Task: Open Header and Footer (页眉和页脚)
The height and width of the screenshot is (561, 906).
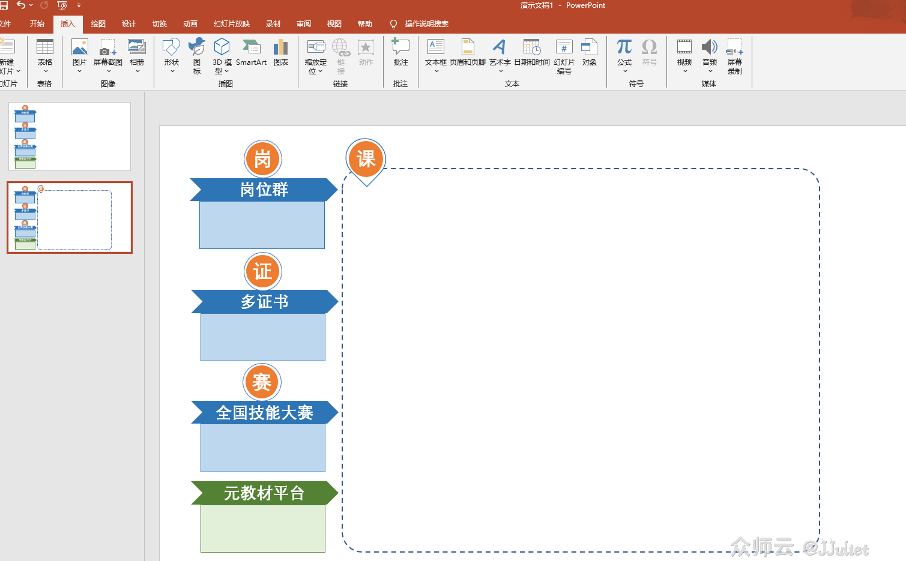Action: coord(468,53)
